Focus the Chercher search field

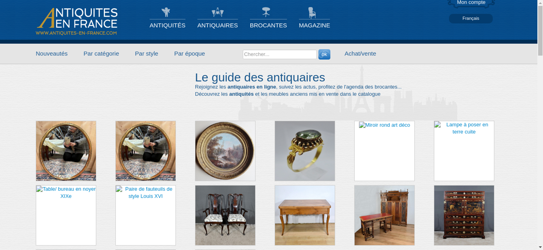click(280, 54)
